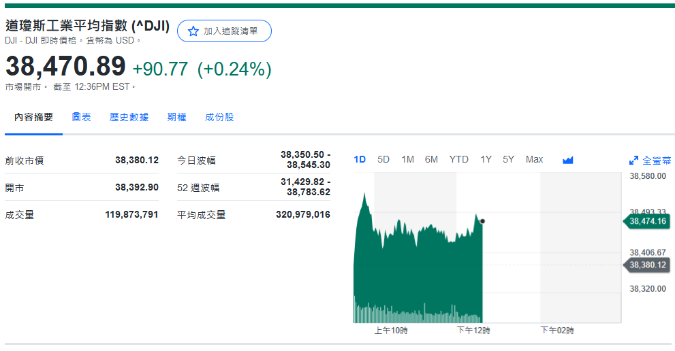Click the green 38,474.16 price label
This screenshot has height=351, width=675.
(x=647, y=221)
